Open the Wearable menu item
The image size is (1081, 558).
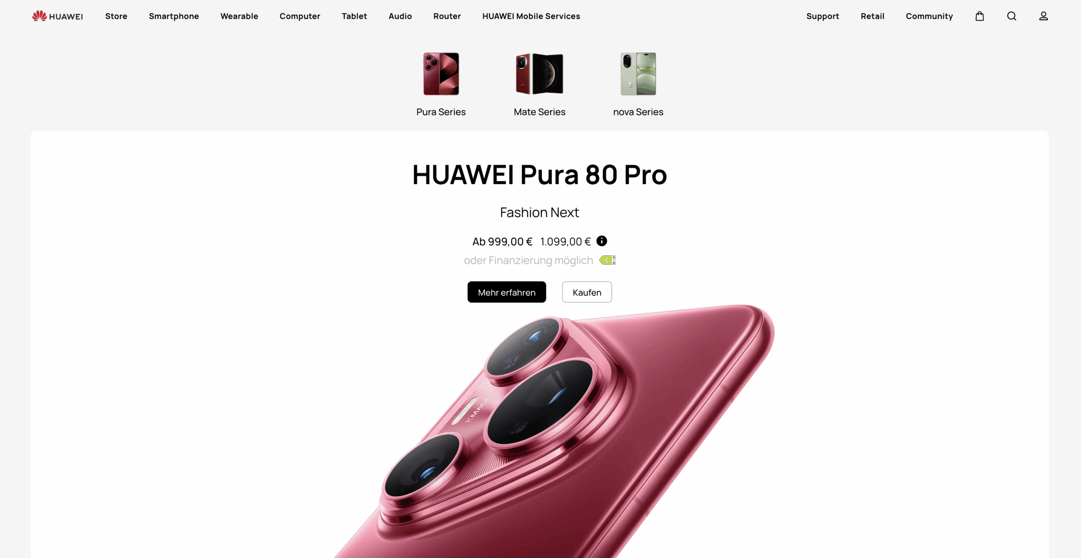[239, 16]
